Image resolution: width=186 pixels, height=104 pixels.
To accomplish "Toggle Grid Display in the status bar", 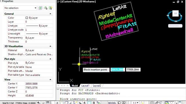I will (48, 103).
